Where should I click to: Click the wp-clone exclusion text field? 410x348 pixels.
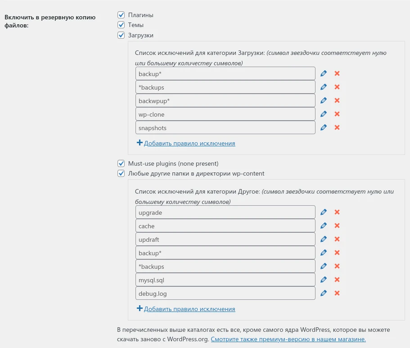pos(225,114)
